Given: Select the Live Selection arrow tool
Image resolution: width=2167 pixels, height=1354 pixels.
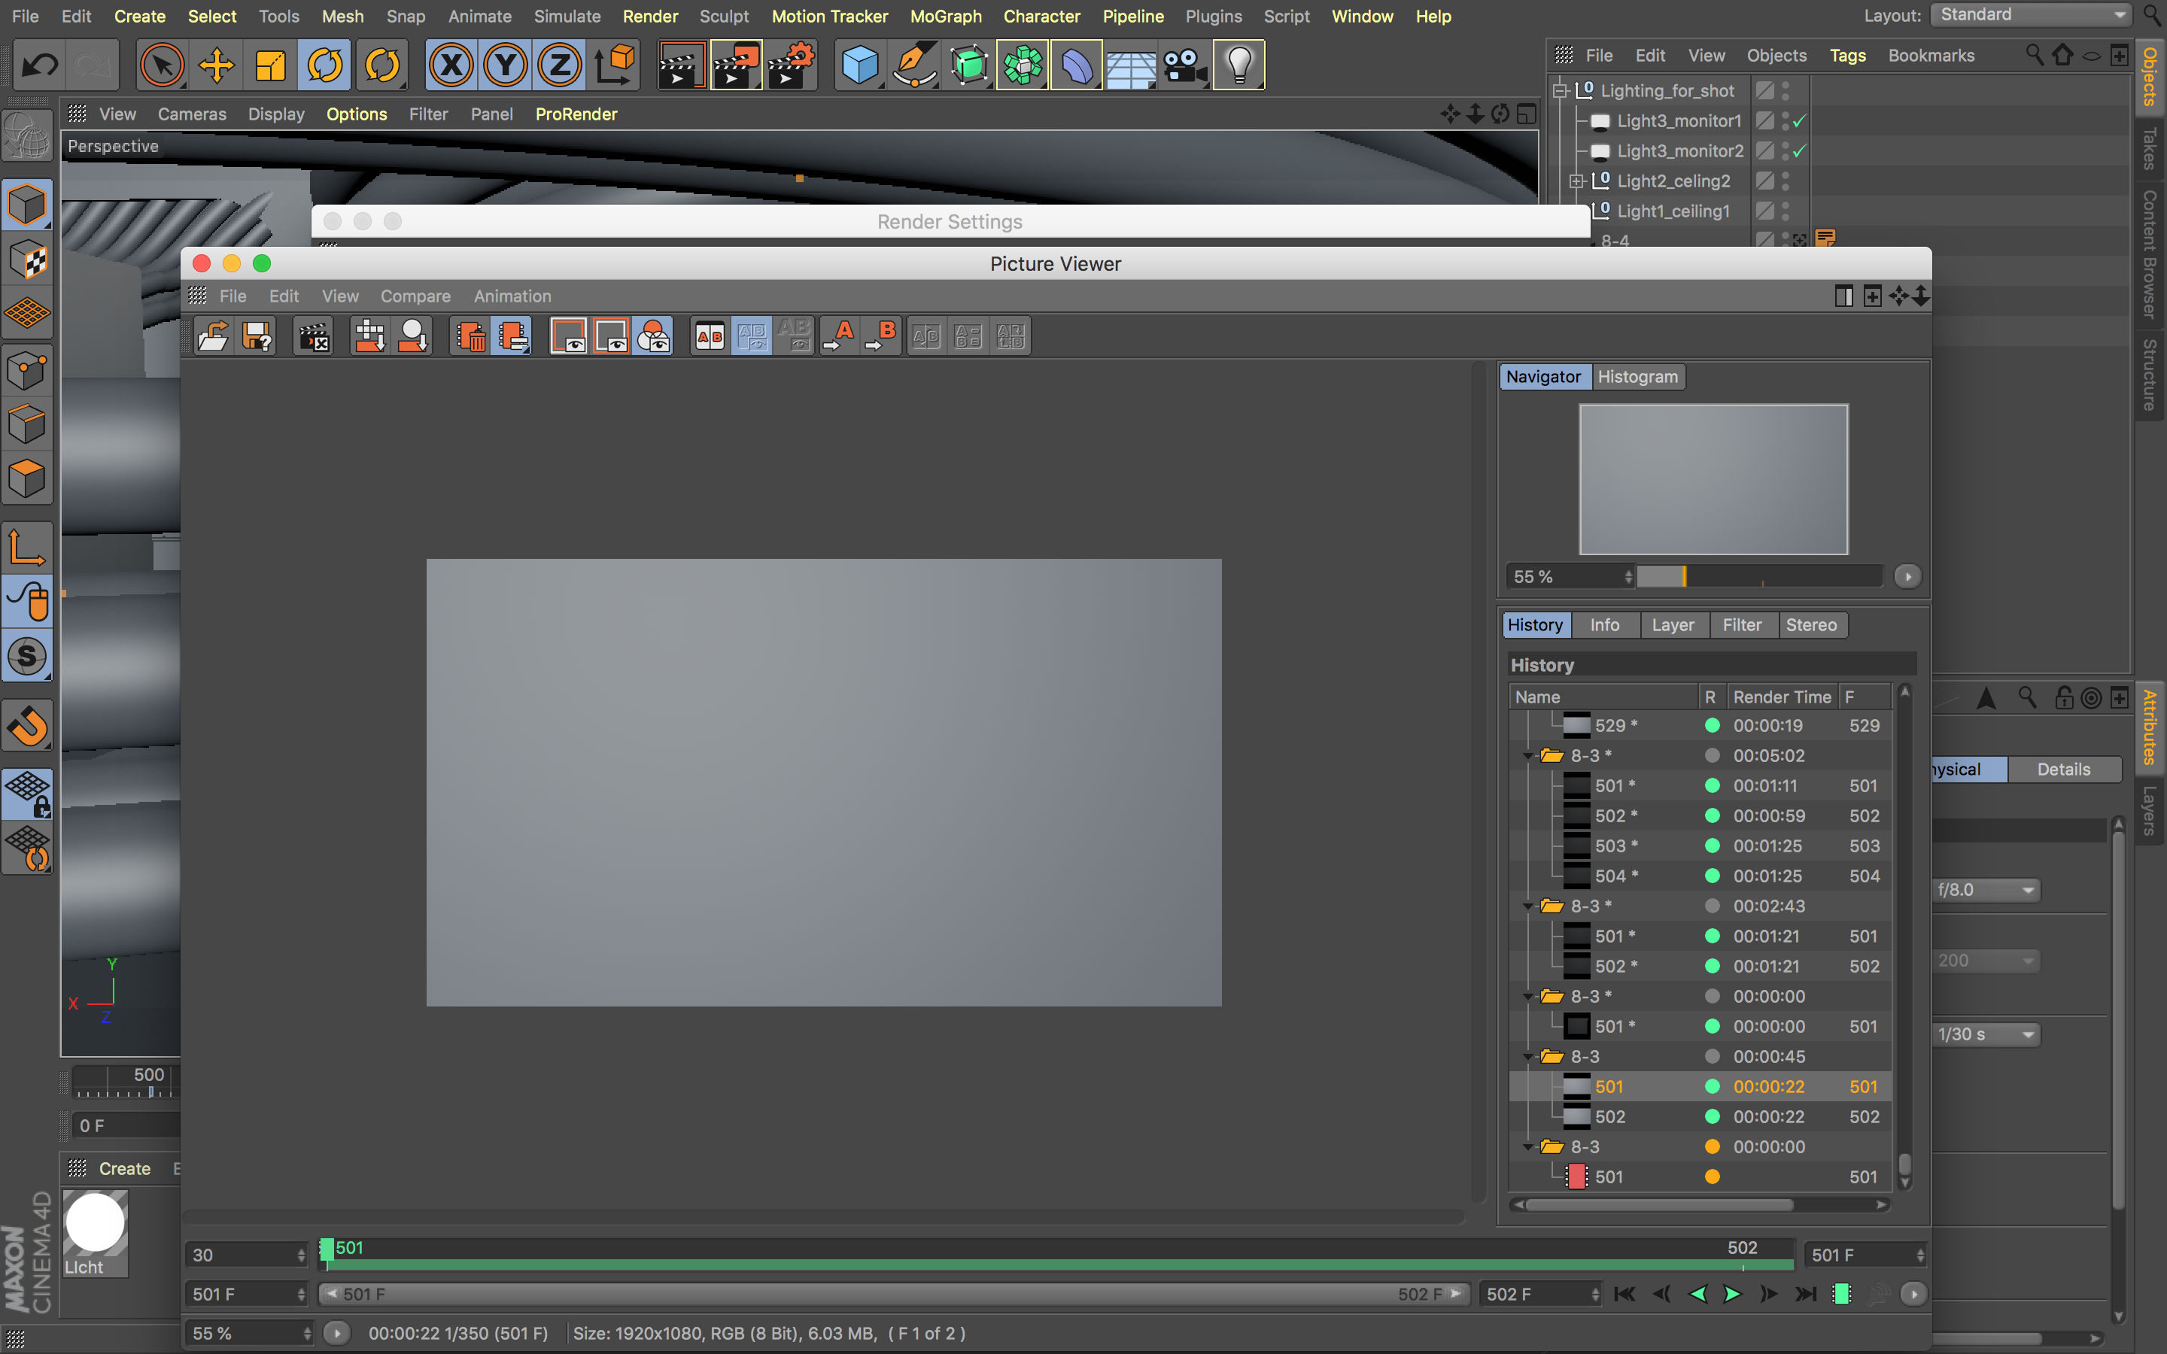Looking at the screenshot, I should (162, 65).
